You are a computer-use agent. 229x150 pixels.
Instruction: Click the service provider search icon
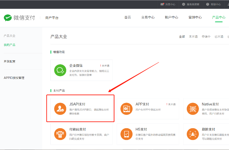pyautogui.click(x=184, y=4)
